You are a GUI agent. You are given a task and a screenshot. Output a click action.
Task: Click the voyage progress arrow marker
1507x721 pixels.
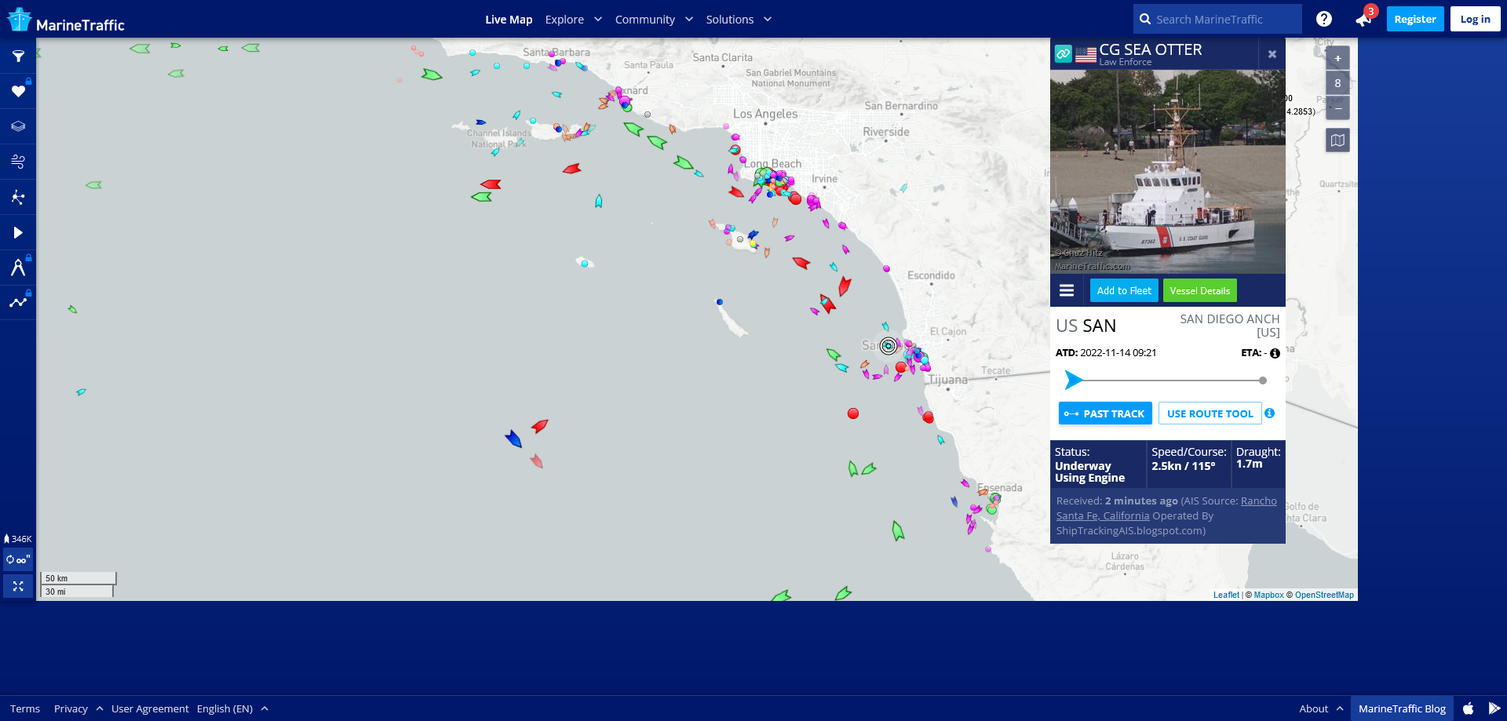(1073, 381)
